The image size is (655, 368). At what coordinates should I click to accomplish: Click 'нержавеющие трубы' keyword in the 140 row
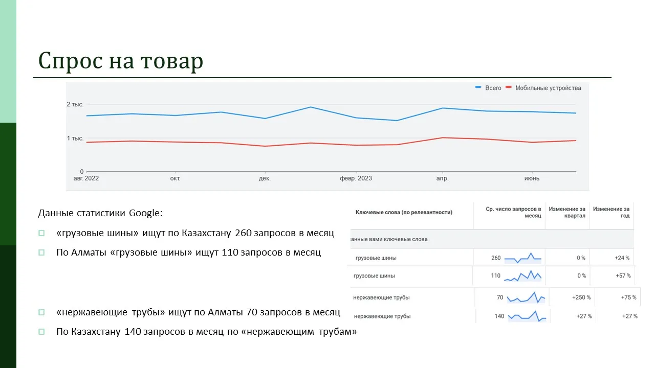click(382, 316)
